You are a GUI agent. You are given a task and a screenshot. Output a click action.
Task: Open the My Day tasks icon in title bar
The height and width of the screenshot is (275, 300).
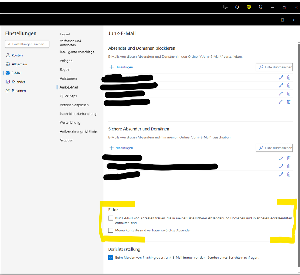click(226, 7)
